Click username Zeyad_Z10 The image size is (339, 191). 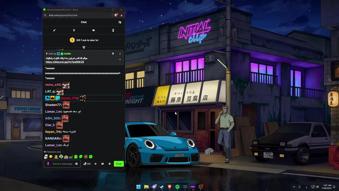click(69, 98)
